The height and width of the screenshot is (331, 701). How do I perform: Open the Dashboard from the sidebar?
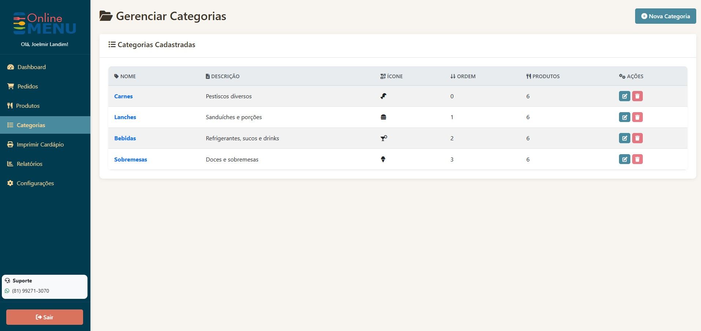31,67
